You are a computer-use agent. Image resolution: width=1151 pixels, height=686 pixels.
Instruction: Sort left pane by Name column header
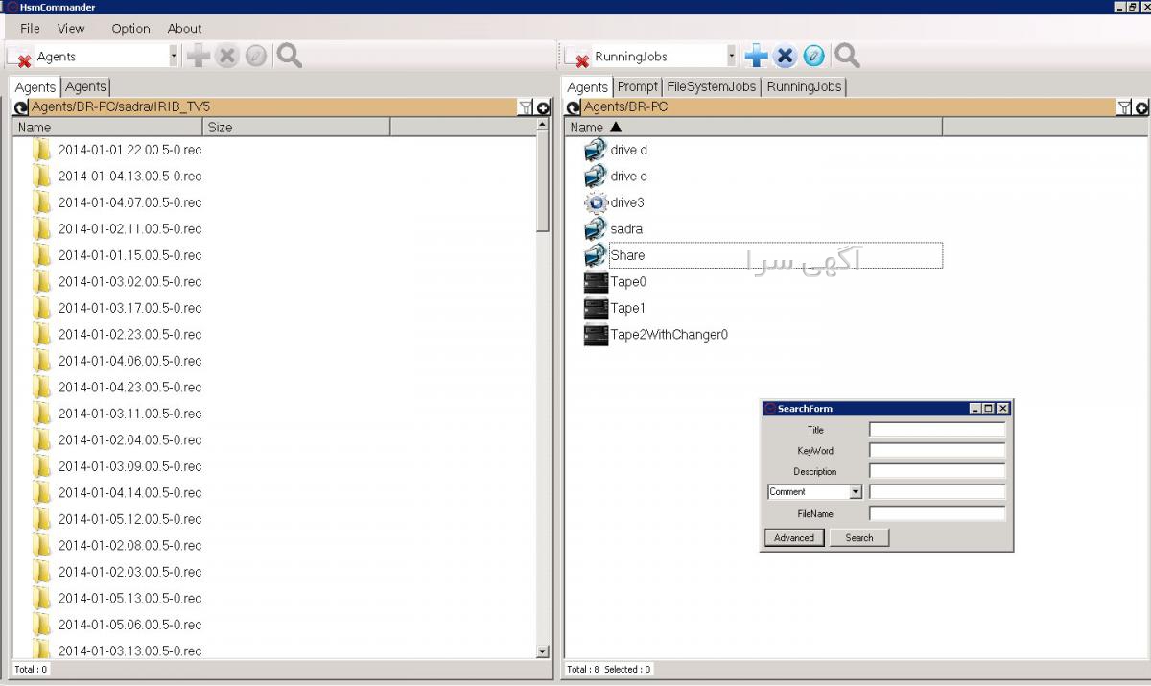point(108,127)
